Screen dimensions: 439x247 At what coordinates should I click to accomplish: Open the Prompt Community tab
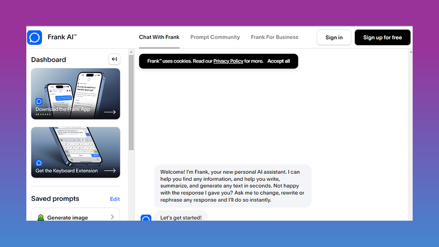tap(215, 37)
